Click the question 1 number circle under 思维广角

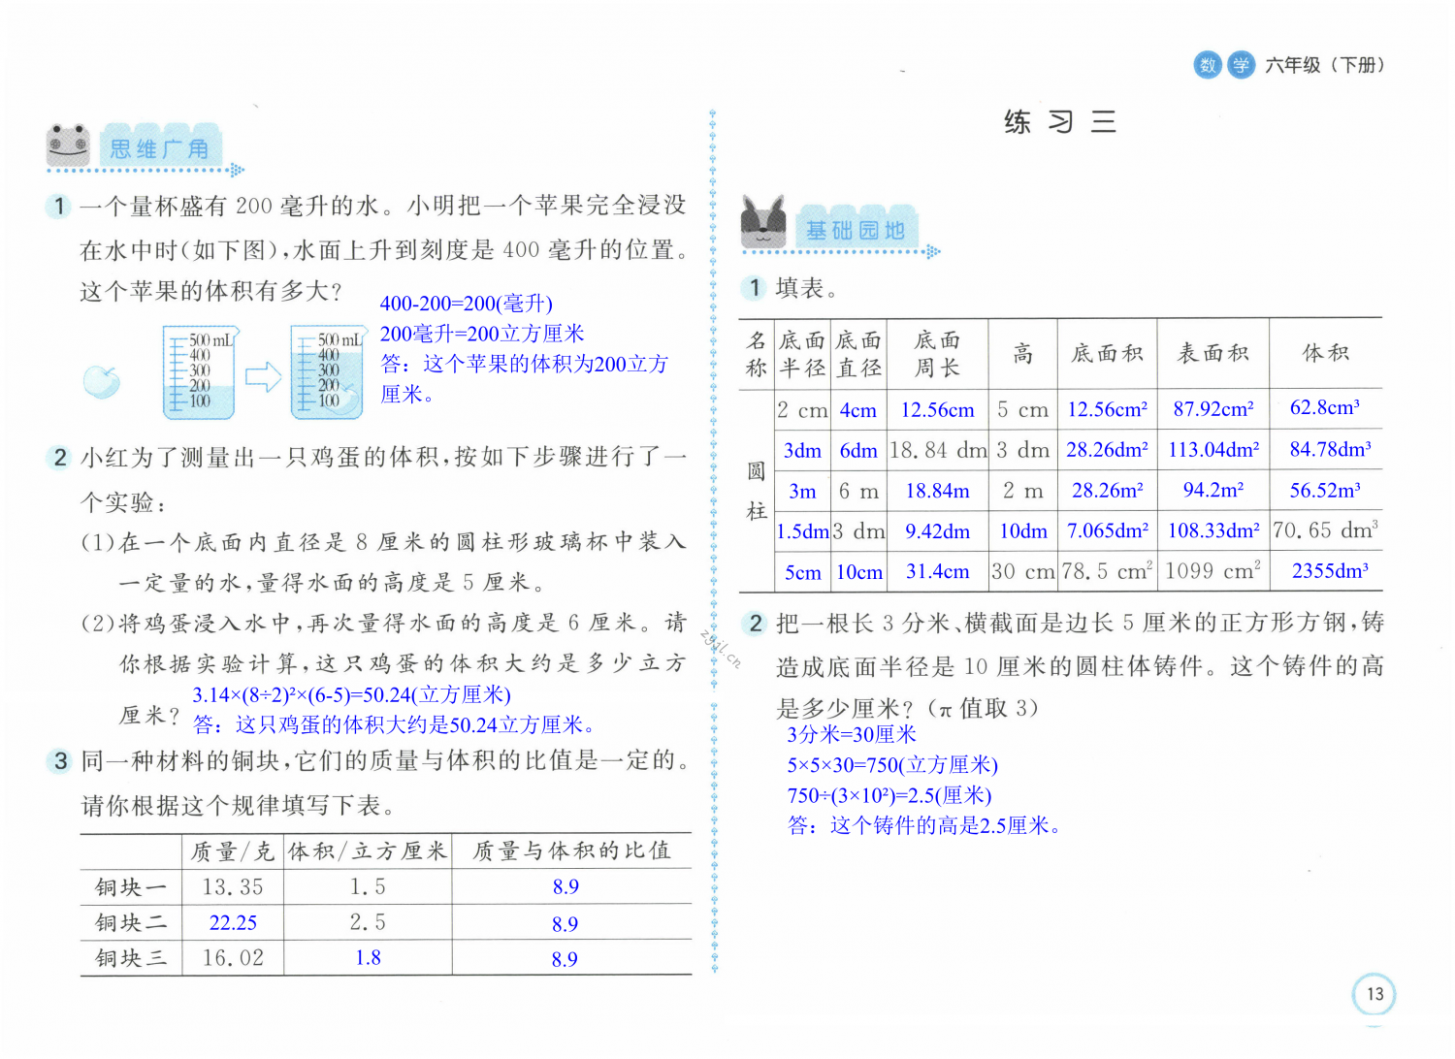coord(59,206)
